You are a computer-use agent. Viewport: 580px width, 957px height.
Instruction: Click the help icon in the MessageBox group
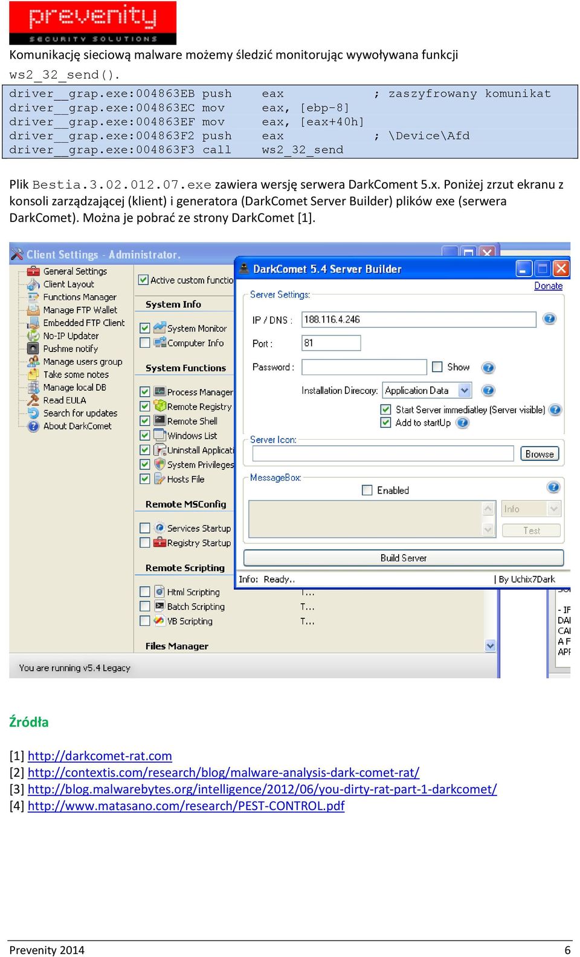553,487
